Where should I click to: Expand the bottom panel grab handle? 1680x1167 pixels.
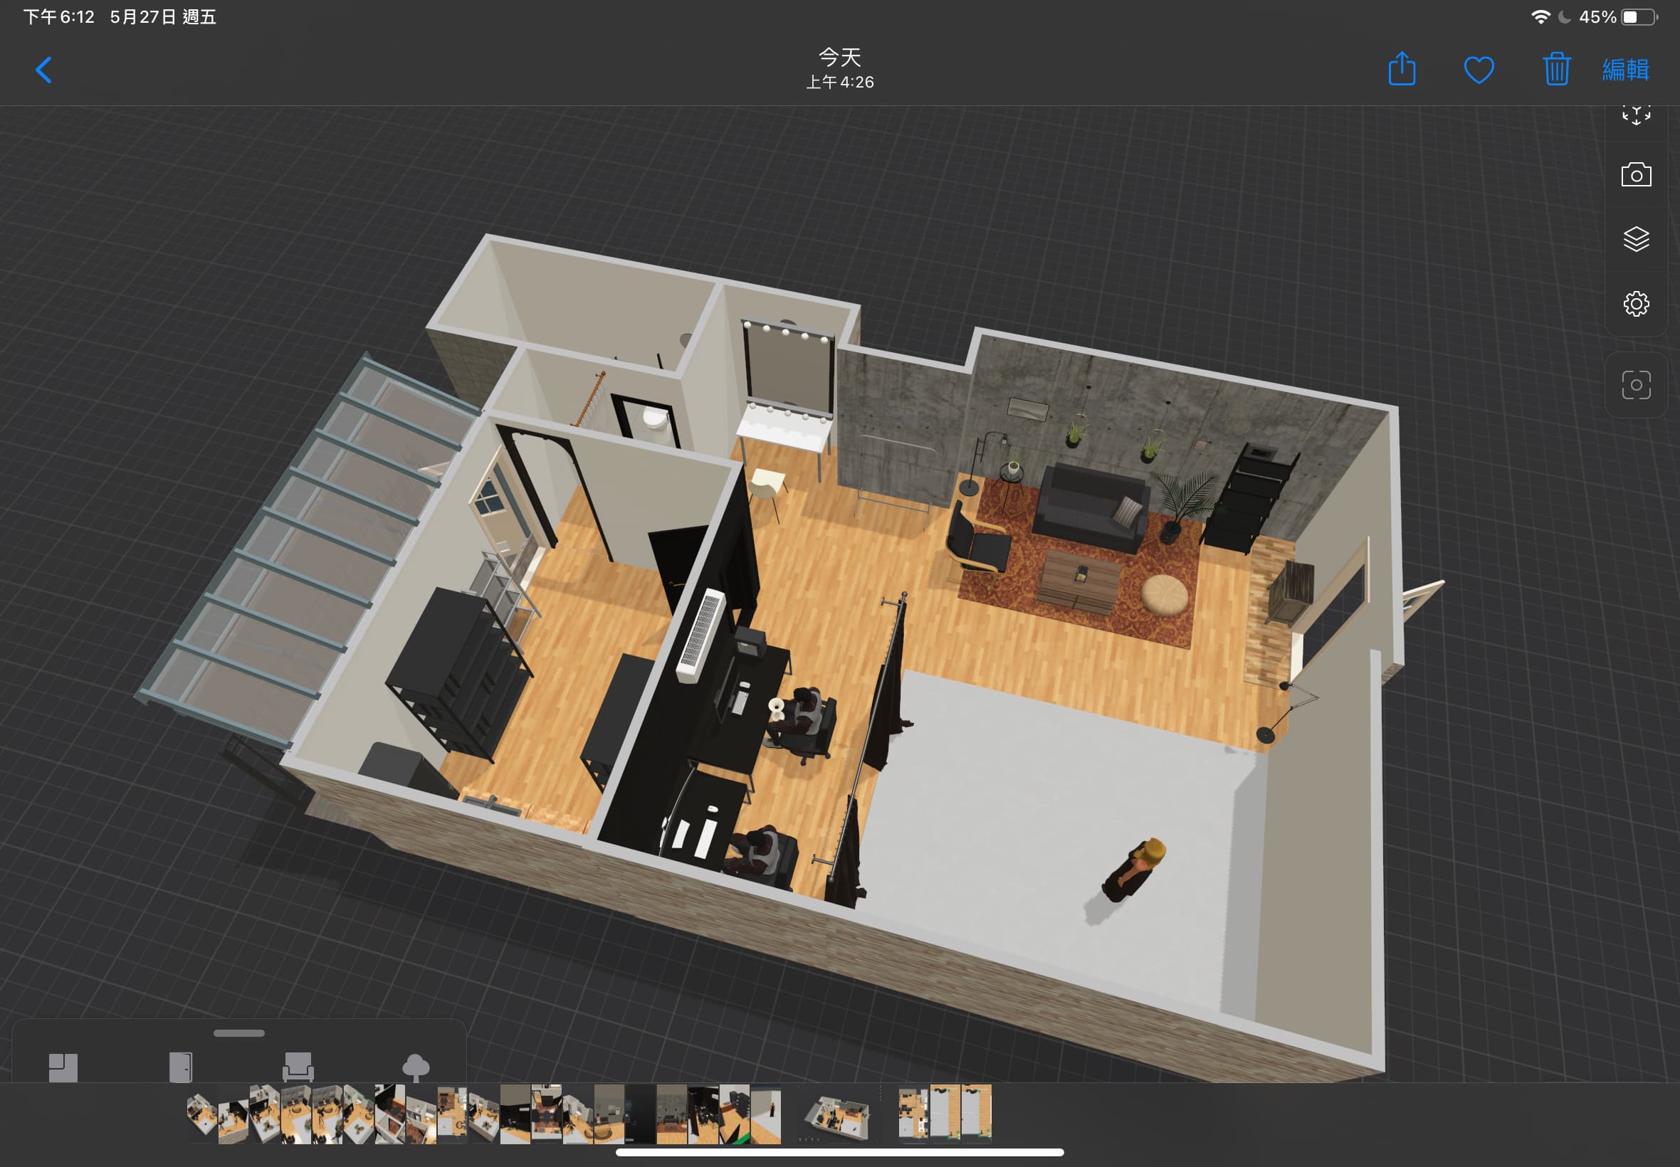coord(239,1033)
